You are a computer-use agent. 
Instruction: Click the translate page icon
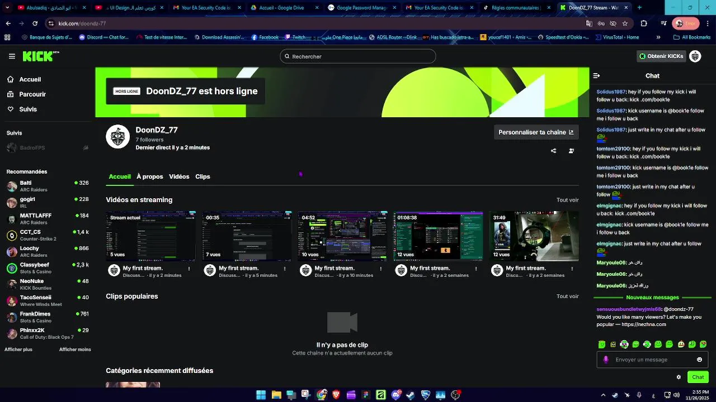pos(589,23)
